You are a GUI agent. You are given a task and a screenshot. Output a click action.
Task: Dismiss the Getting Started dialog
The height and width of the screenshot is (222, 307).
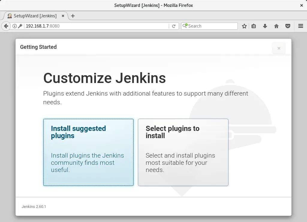[x=279, y=48]
